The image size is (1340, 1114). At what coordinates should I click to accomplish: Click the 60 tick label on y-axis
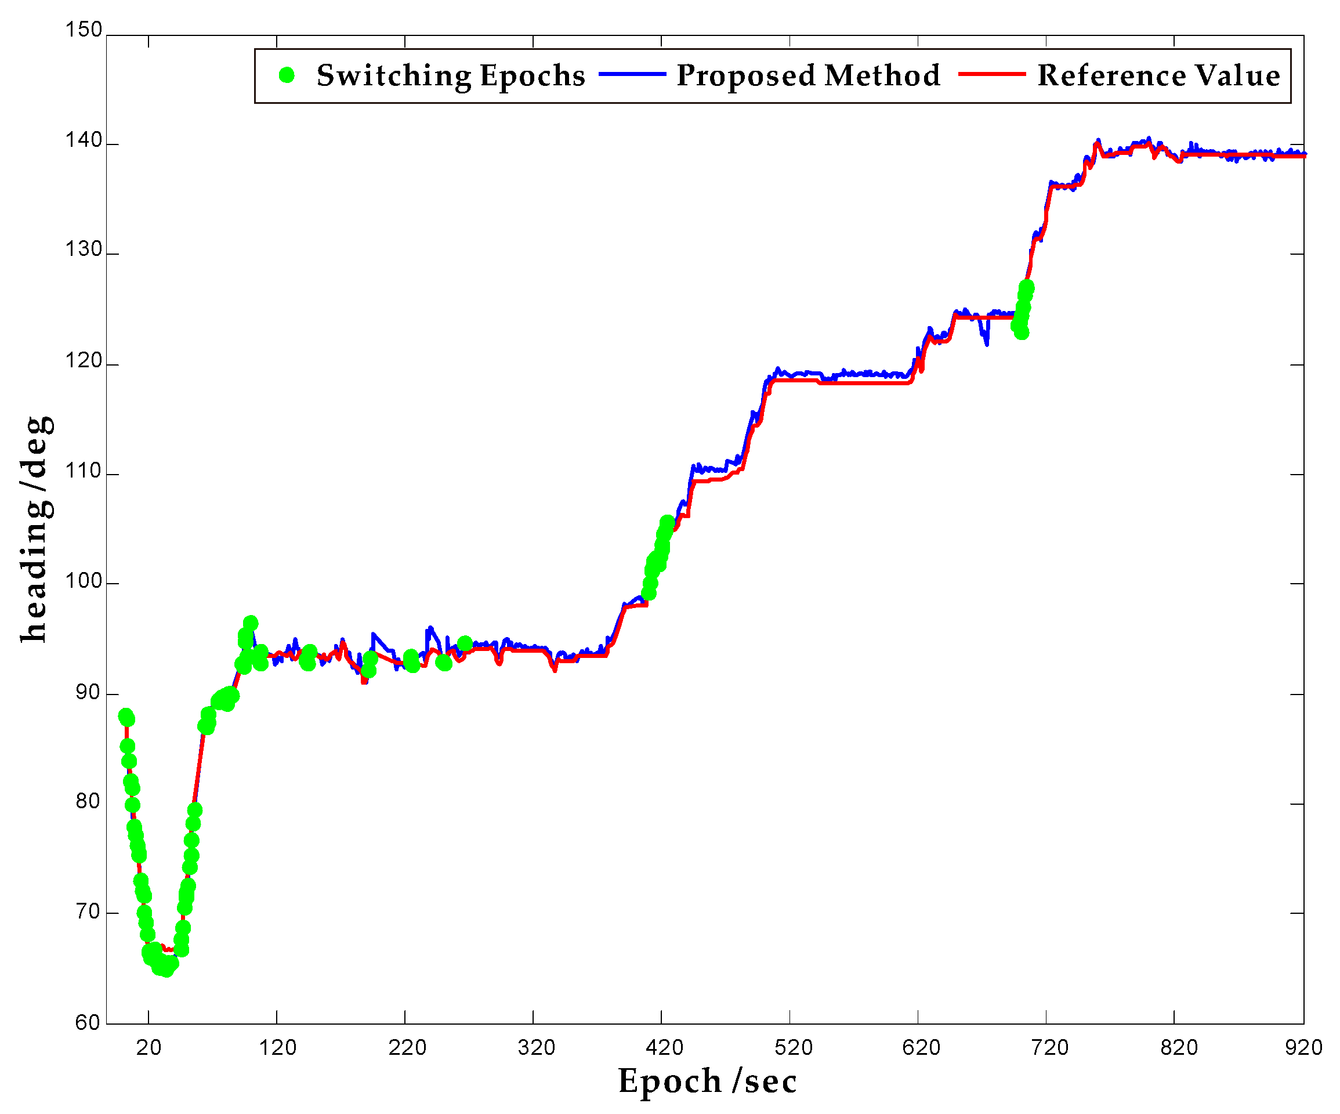pyautogui.click(x=88, y=1023)
